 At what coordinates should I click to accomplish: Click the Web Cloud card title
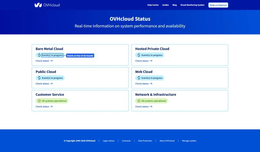point(144,72)
